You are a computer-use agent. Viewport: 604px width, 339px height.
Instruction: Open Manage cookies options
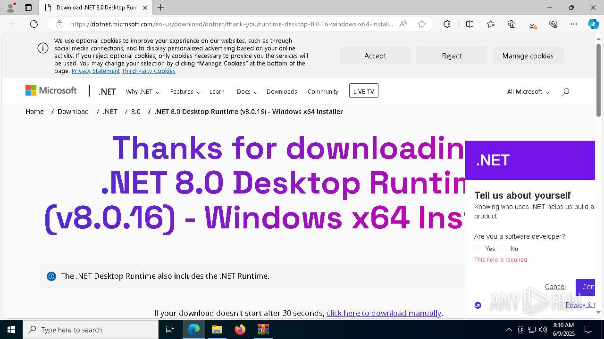[x=528, y=56]
